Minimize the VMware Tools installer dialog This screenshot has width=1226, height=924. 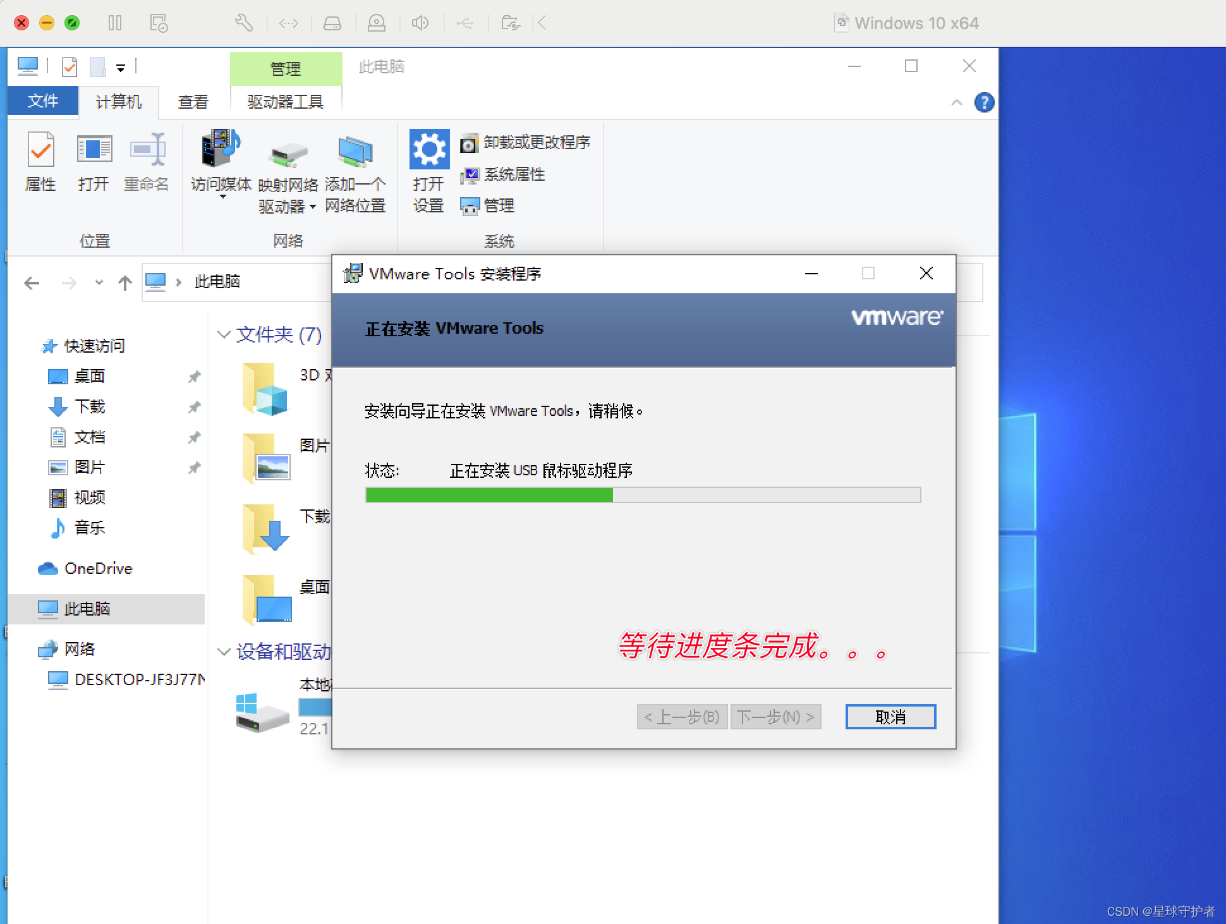[811, 274]
